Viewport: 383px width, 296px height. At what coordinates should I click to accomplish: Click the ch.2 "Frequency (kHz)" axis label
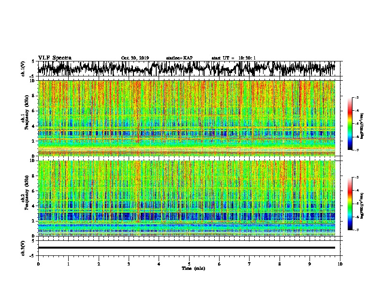27,192
